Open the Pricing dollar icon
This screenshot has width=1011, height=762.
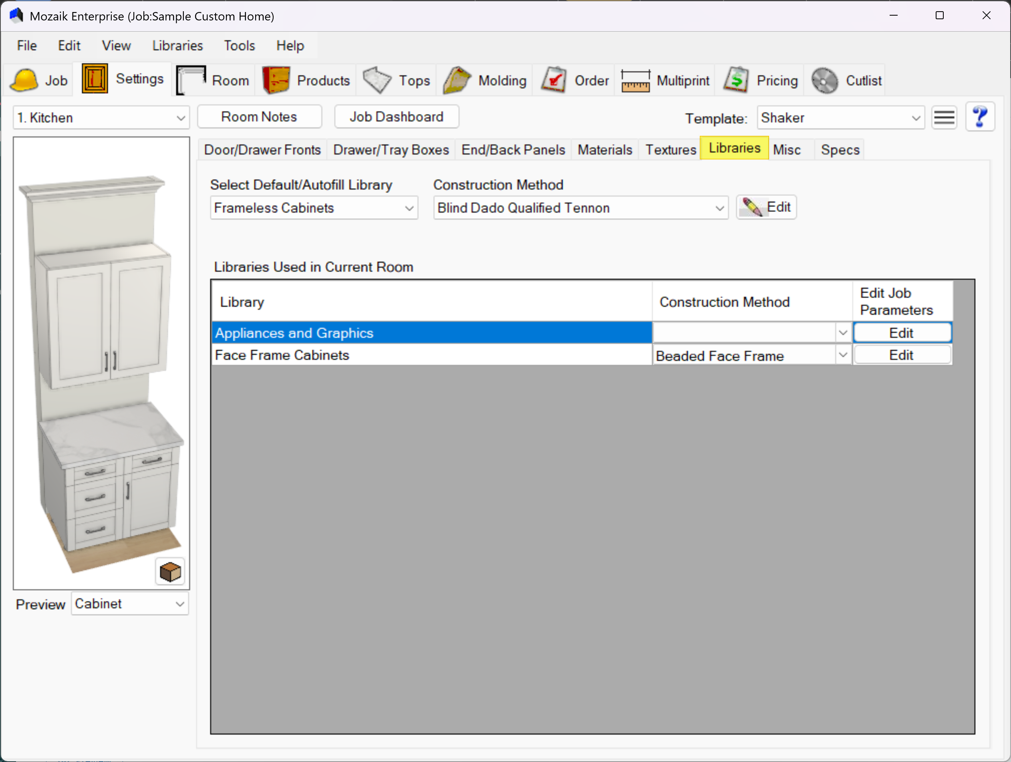click(x=736, y=81)
